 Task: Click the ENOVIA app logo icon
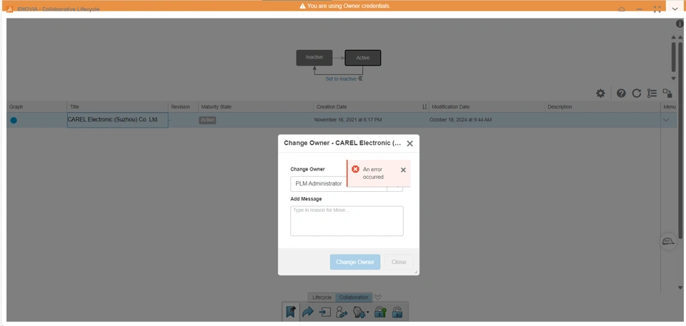coord(9,9)
